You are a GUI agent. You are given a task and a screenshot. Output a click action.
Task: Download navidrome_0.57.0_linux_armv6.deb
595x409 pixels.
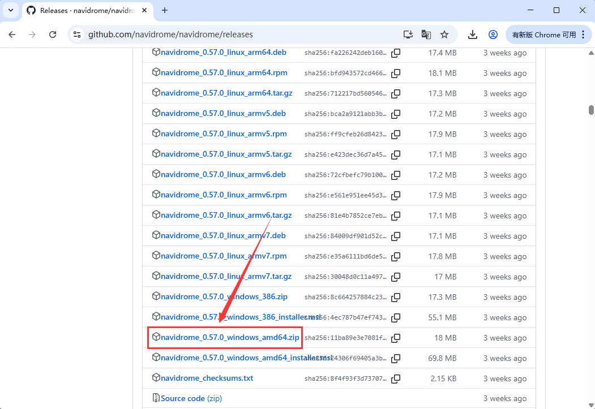tap(223, 174)
